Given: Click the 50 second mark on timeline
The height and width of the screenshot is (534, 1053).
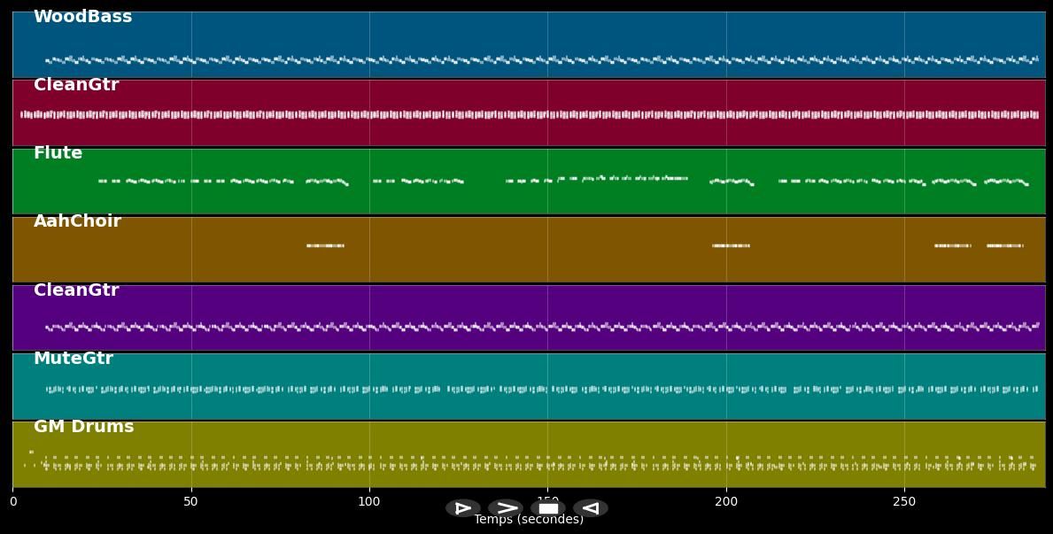Looking at the screenshot, I should pos(191,501).
